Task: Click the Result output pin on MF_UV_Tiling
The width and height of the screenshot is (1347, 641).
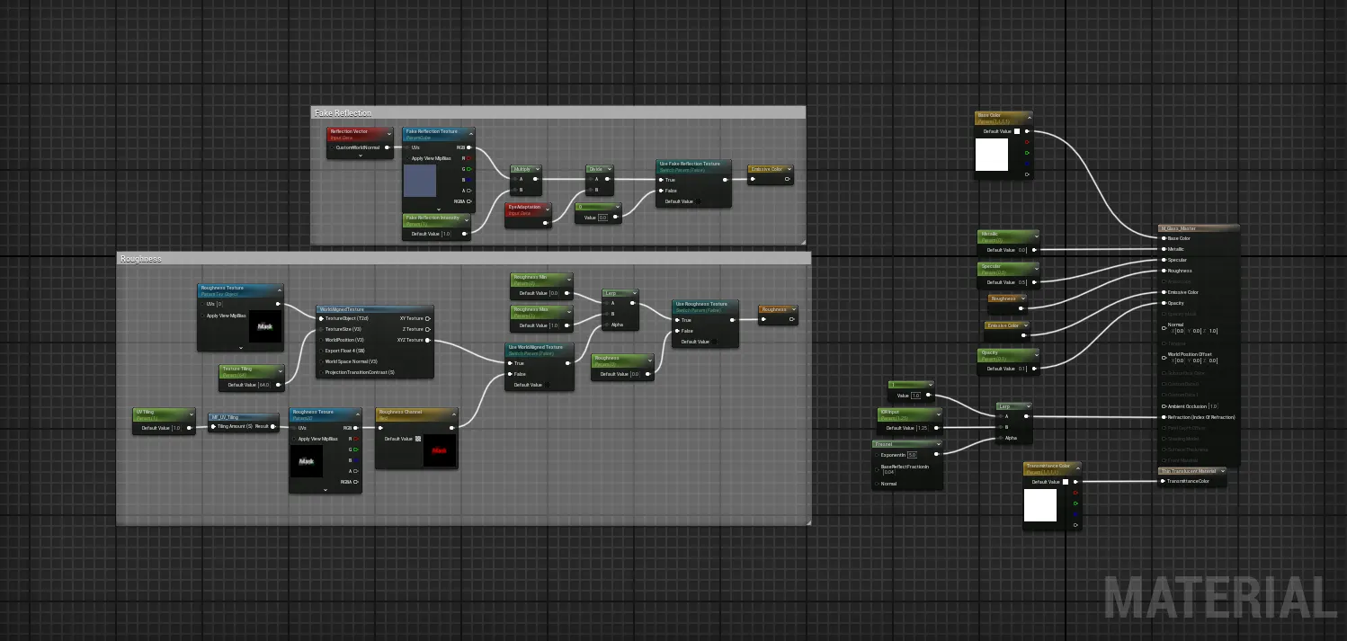Action: click(x=274, y=427)
